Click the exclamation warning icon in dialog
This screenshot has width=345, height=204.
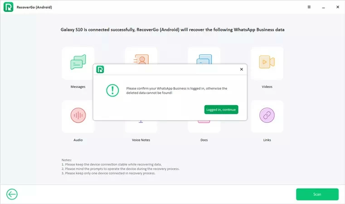point(112,91)
